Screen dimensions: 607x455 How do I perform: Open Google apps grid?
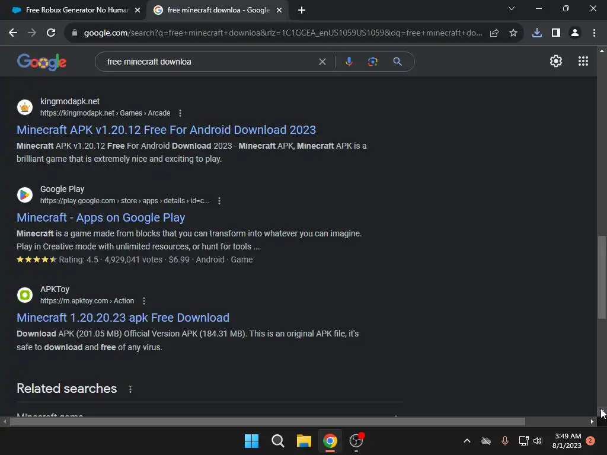(583, 61)
